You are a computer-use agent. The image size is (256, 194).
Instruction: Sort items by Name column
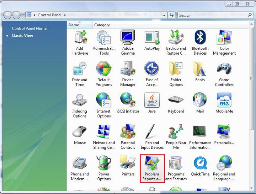[80, 25]
